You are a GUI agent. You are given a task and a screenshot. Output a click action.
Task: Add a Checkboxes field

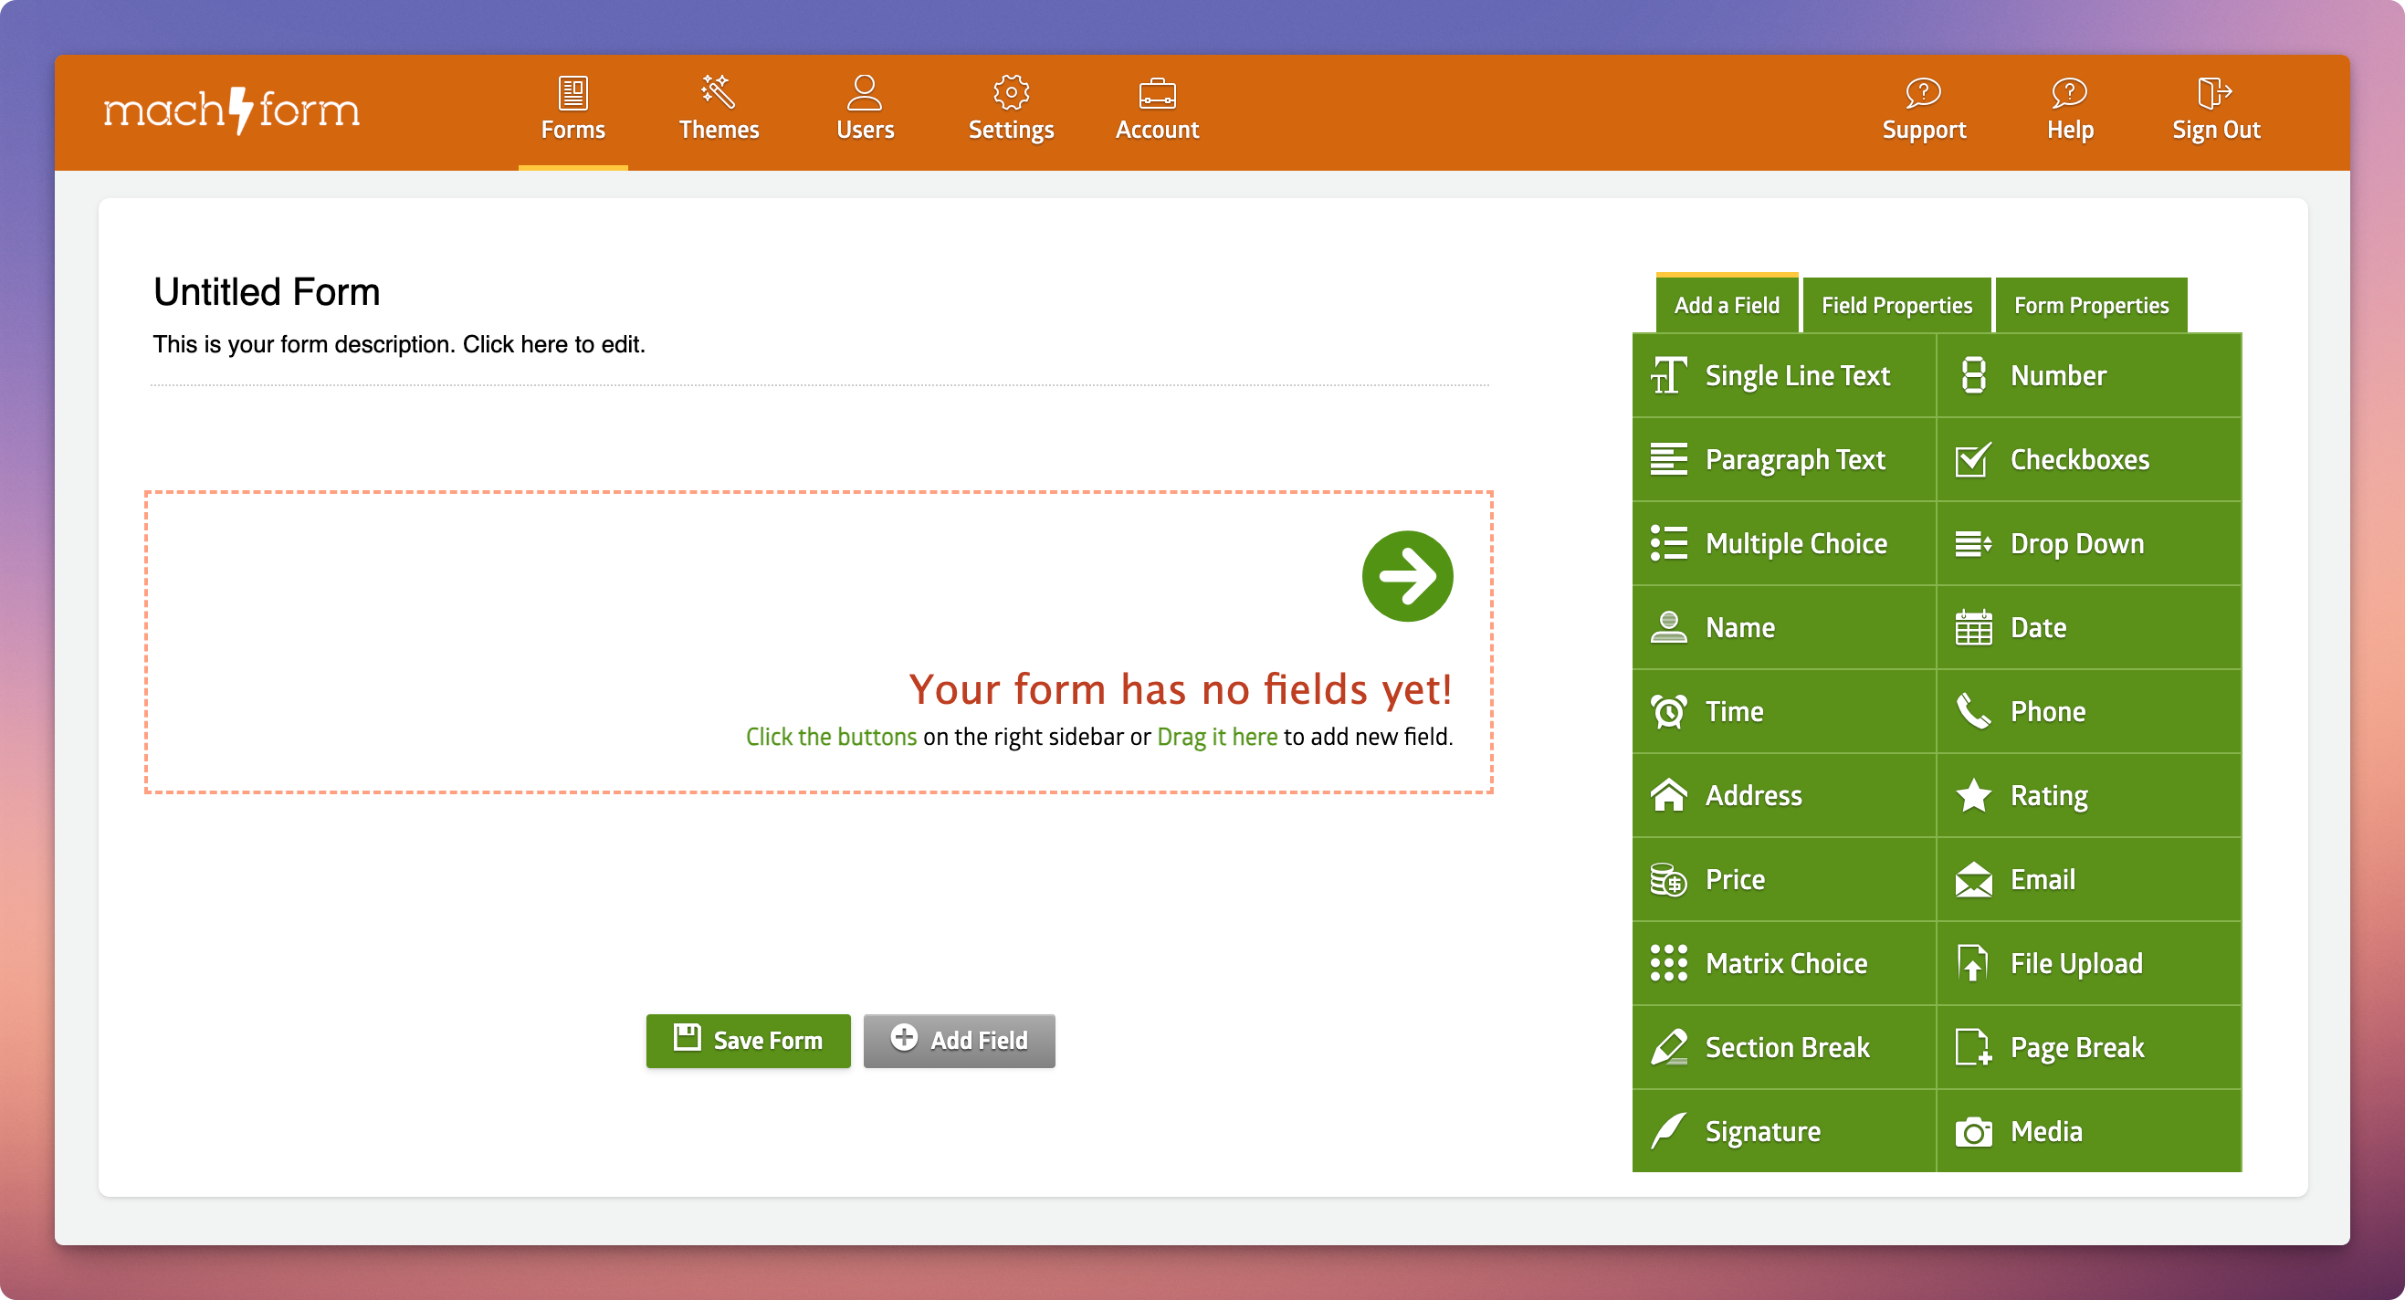(x=2087, y=459)
